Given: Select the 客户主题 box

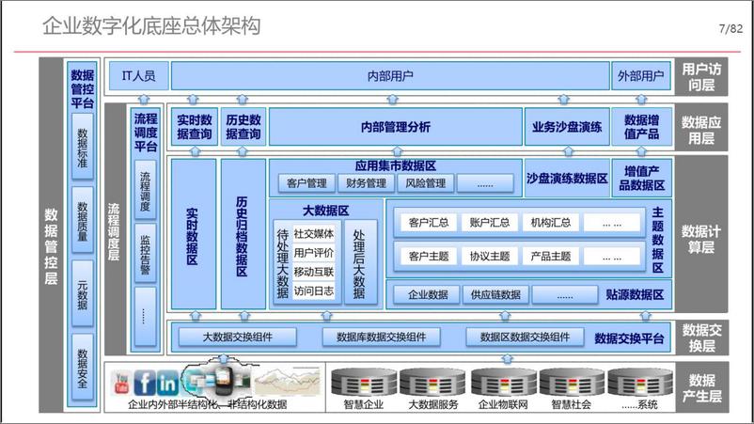Looking at the screenshot, I should pos(429,257).
